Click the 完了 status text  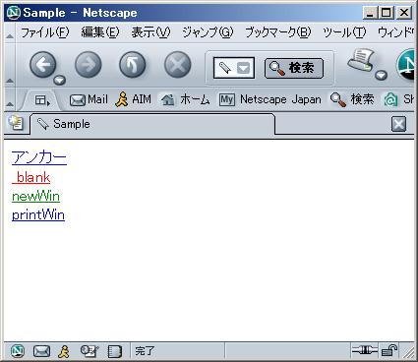pos(145,351)
